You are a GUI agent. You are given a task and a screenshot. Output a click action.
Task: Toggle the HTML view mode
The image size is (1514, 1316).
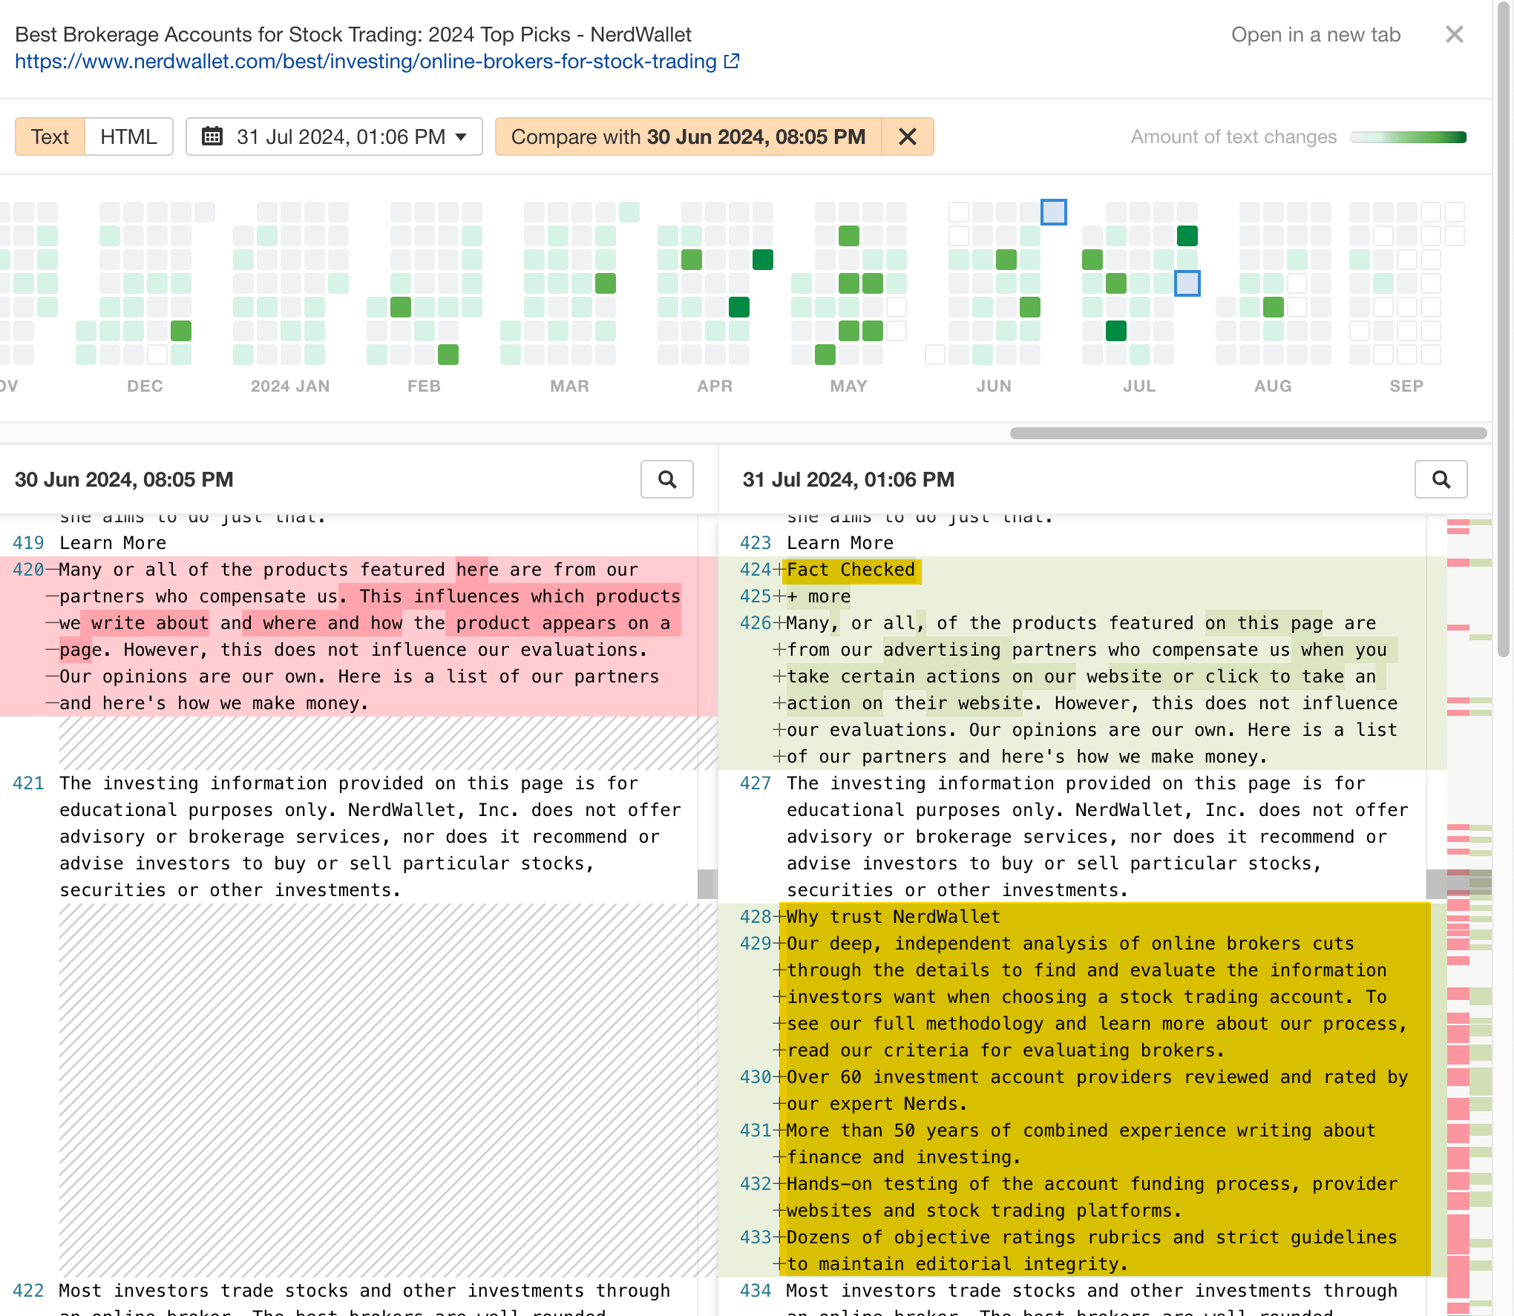coord(128,136)
